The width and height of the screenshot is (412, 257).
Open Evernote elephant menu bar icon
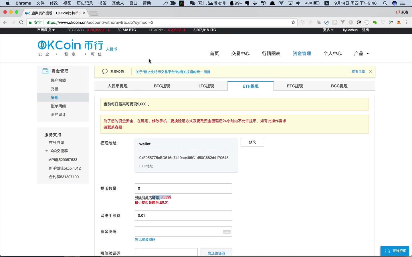(247, 3)
